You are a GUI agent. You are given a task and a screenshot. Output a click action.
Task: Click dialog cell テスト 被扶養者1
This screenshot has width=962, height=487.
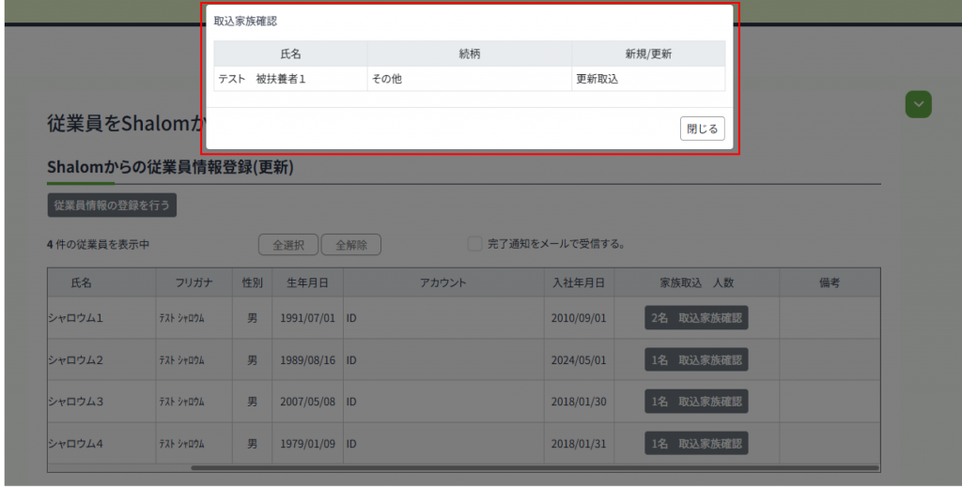tap(290, 79)
